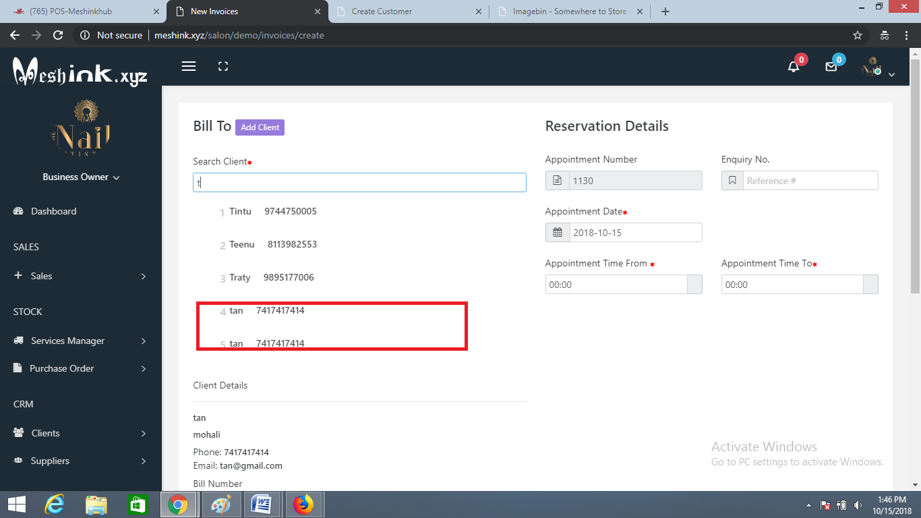This screenshot has width=921, height=518.
Task: Click the client email tan@gmail.com
Action: [x=251, y=465]
